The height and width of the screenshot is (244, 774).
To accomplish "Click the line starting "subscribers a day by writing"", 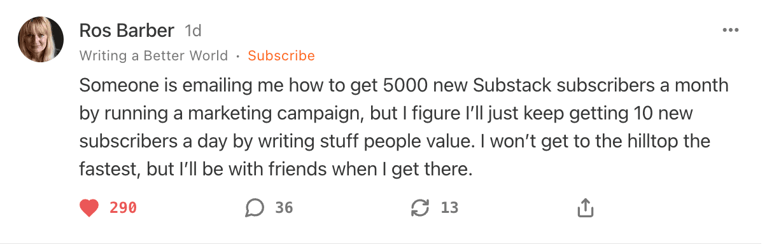I will click(395, 142).
